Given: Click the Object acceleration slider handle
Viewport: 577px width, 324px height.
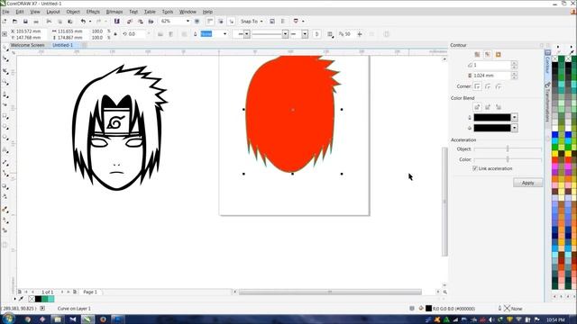Looking at the screenshot, I should click(508, 148).
